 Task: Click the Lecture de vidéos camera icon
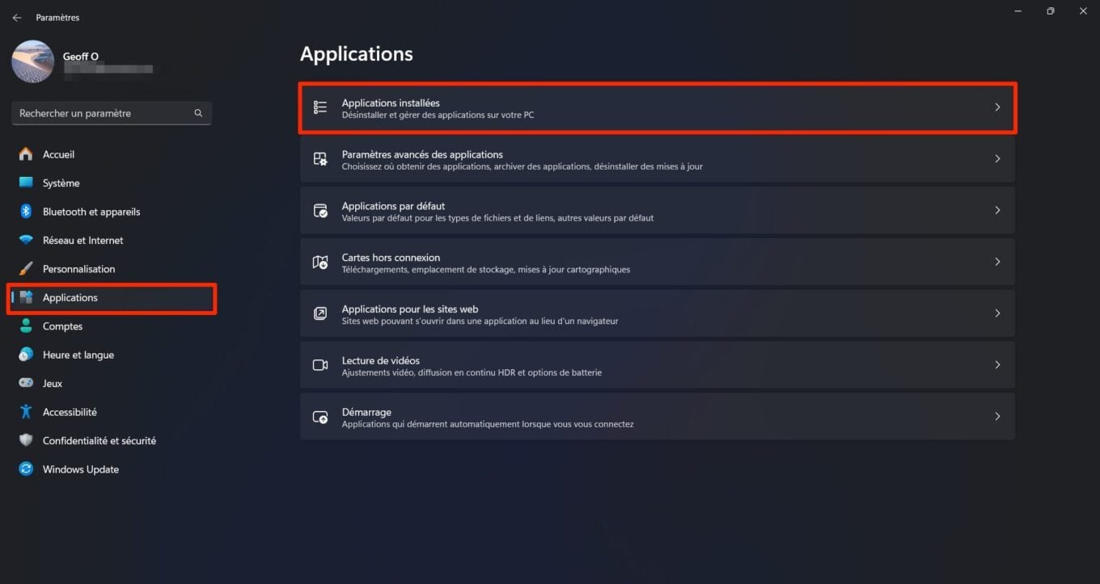coord(320,365)
